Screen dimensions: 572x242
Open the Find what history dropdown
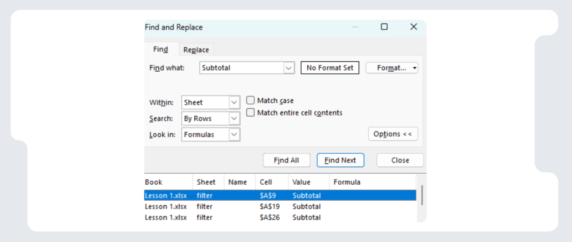(288, 68)
